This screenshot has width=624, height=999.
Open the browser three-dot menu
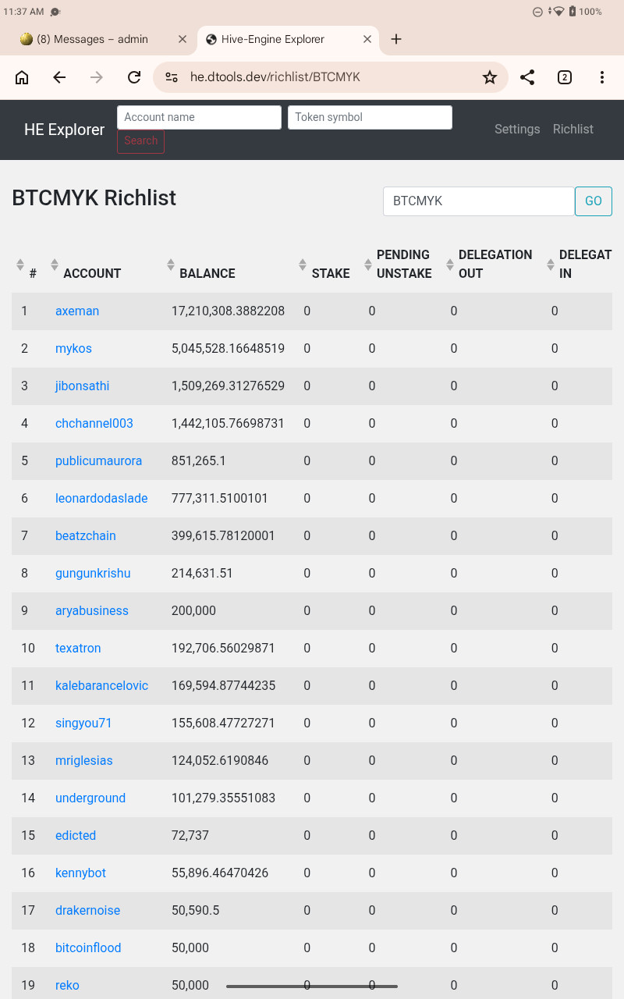click(x=602, y=77)
